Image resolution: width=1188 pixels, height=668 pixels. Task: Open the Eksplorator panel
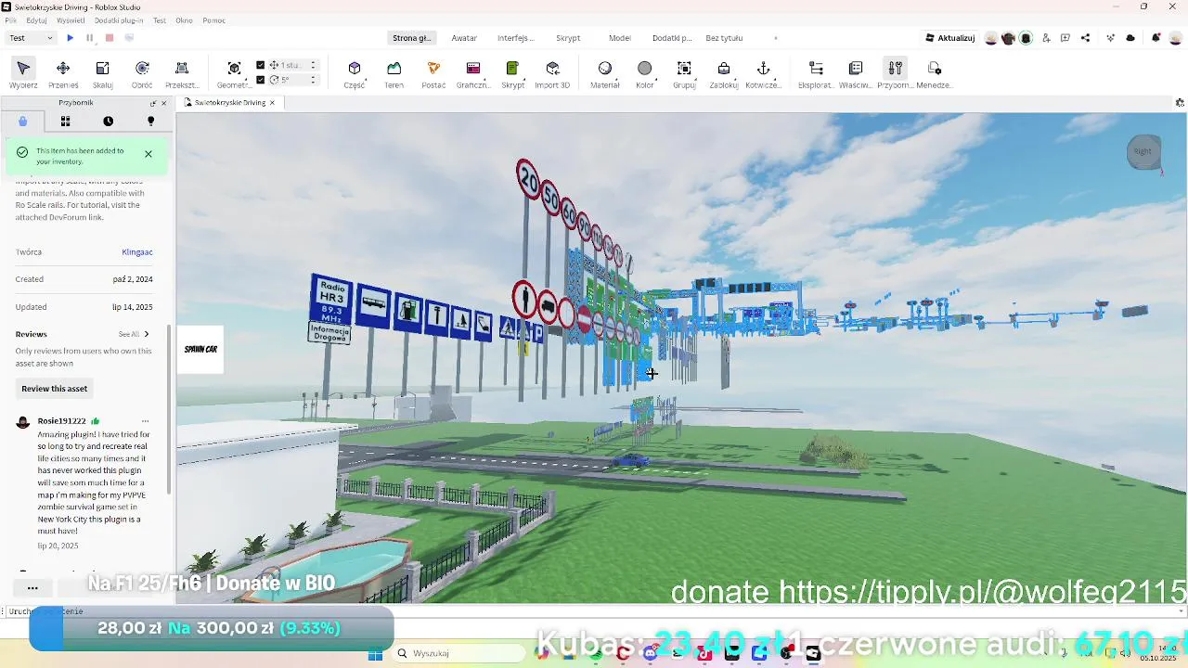click(816, 73)
